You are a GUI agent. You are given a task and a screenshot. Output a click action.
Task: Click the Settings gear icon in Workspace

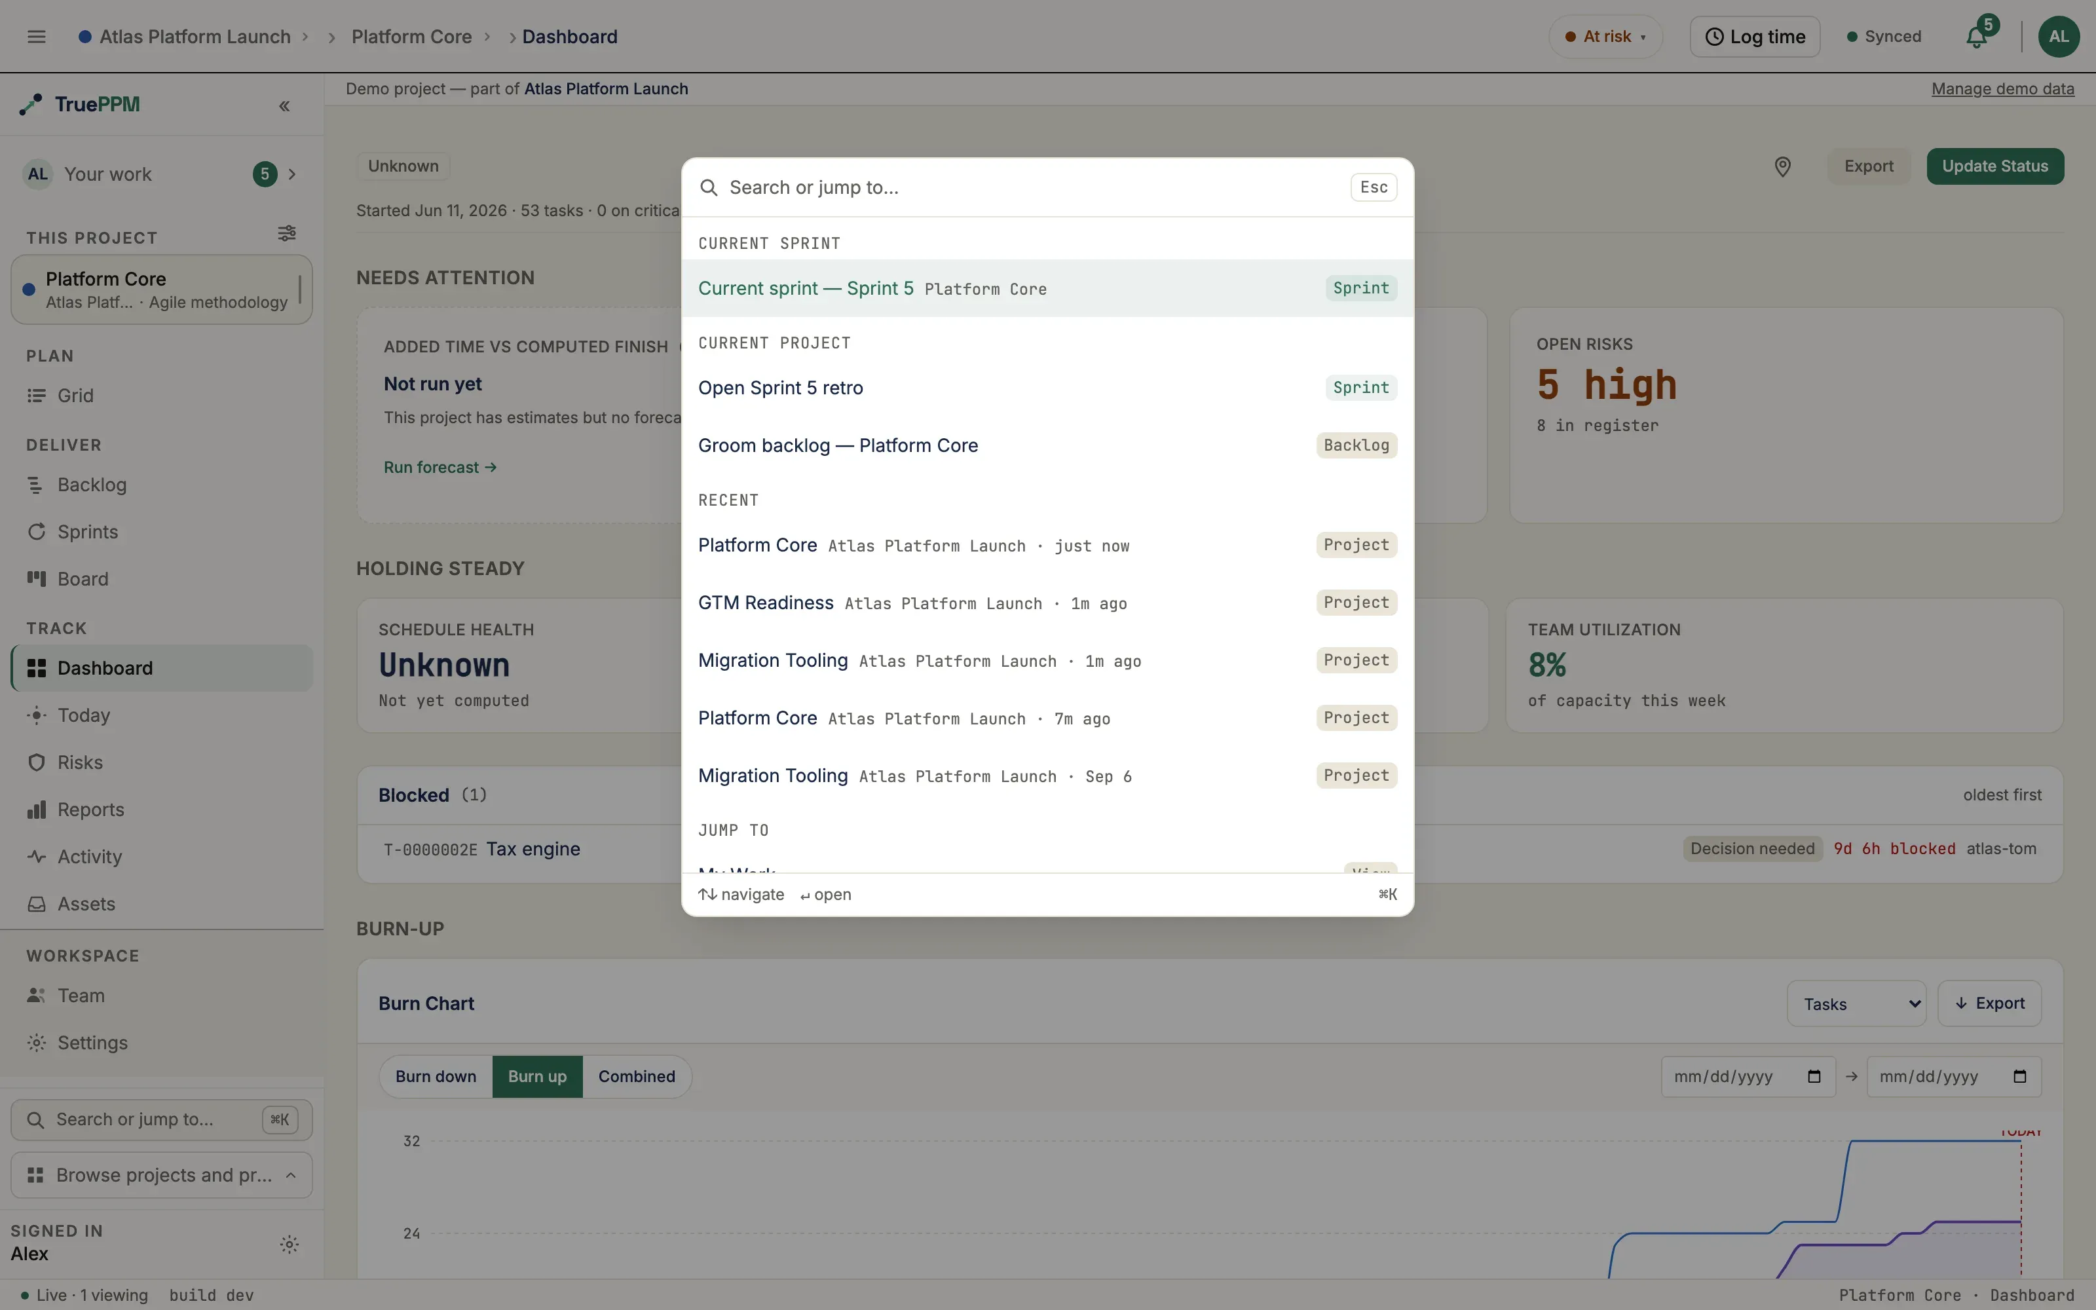(37, 1043)
